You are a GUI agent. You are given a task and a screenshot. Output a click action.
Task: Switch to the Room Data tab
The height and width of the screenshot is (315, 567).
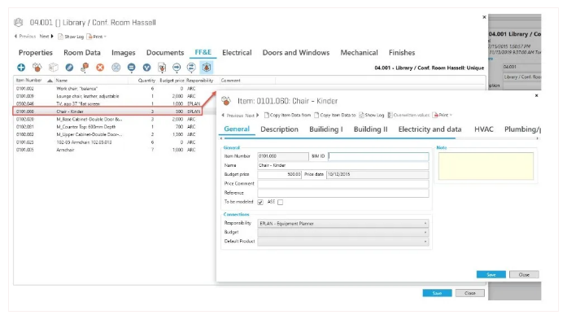(x=82, y=53)
